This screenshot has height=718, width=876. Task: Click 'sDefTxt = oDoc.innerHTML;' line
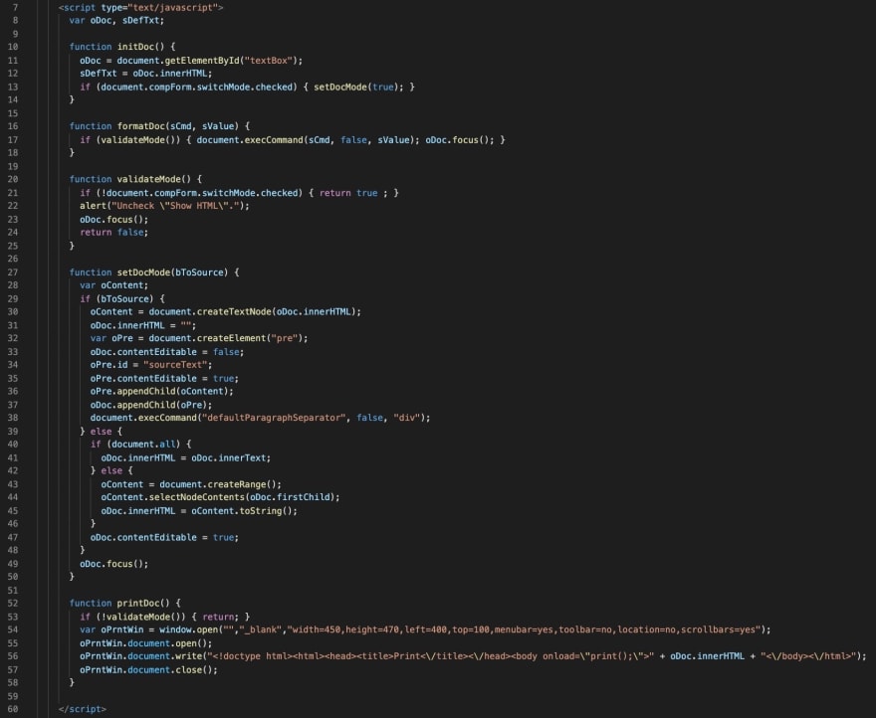(x=145, y=74)
